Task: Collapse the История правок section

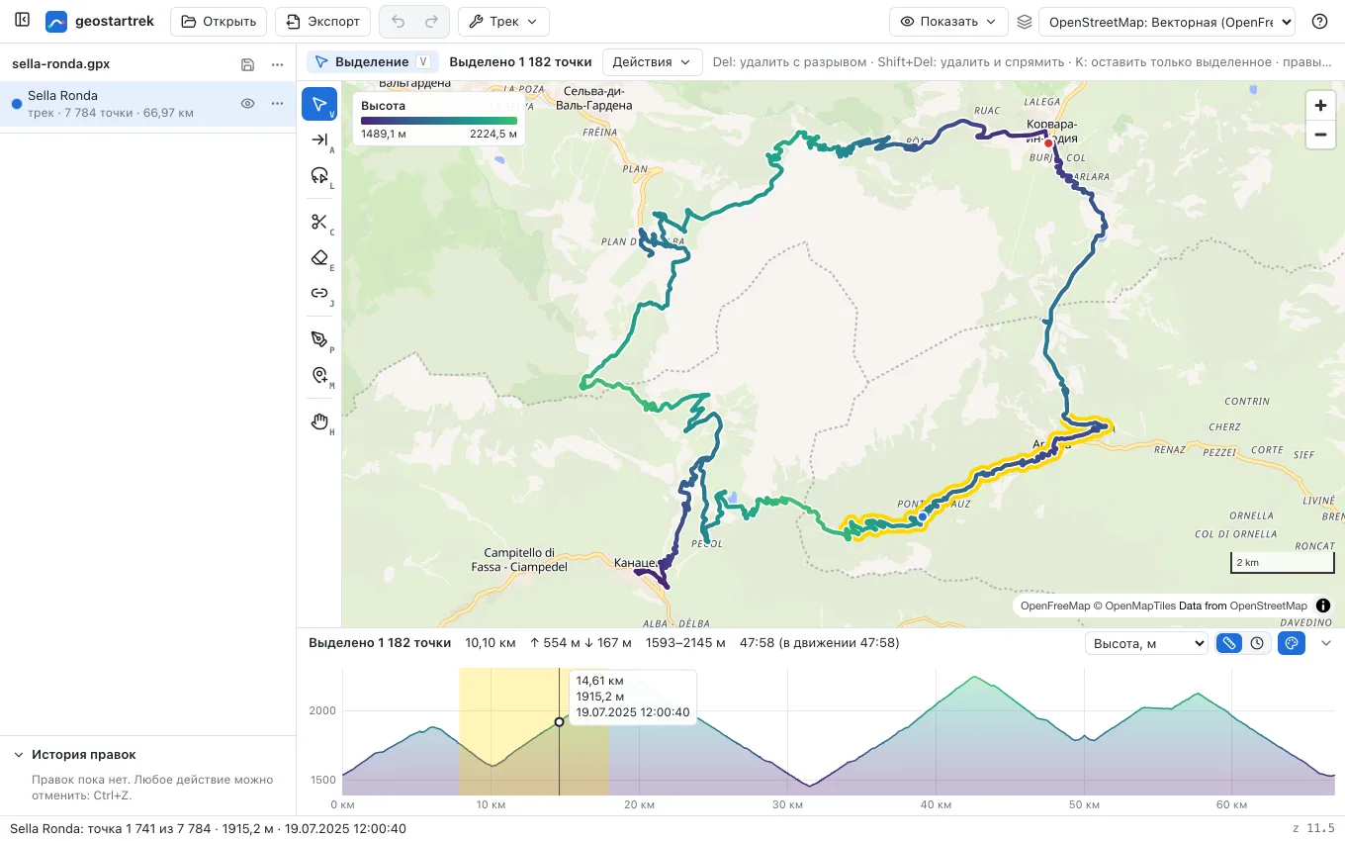Action: point(19,754)
